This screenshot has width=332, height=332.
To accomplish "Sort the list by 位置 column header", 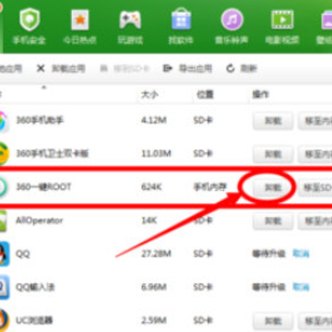I will coord(205,95).
